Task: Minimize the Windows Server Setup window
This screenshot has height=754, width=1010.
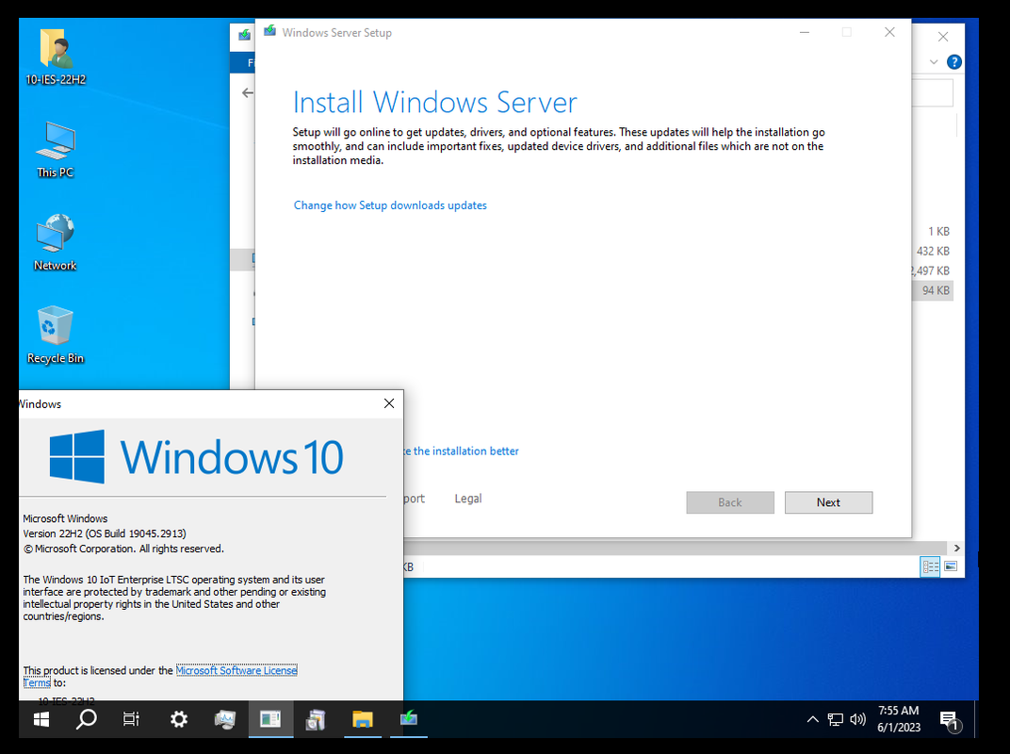Action: point(805,32)
